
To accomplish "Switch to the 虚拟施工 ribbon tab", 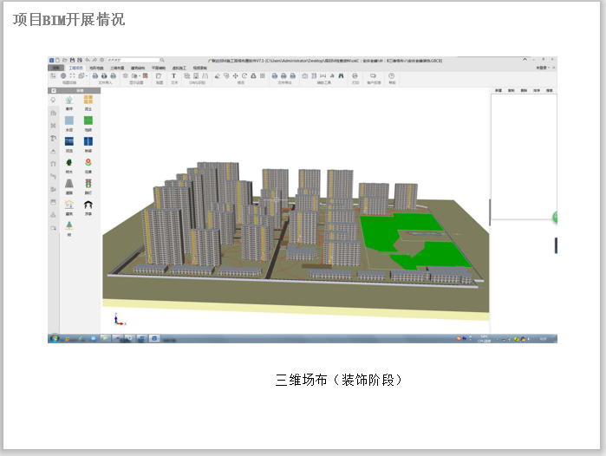I will [179, 67].
